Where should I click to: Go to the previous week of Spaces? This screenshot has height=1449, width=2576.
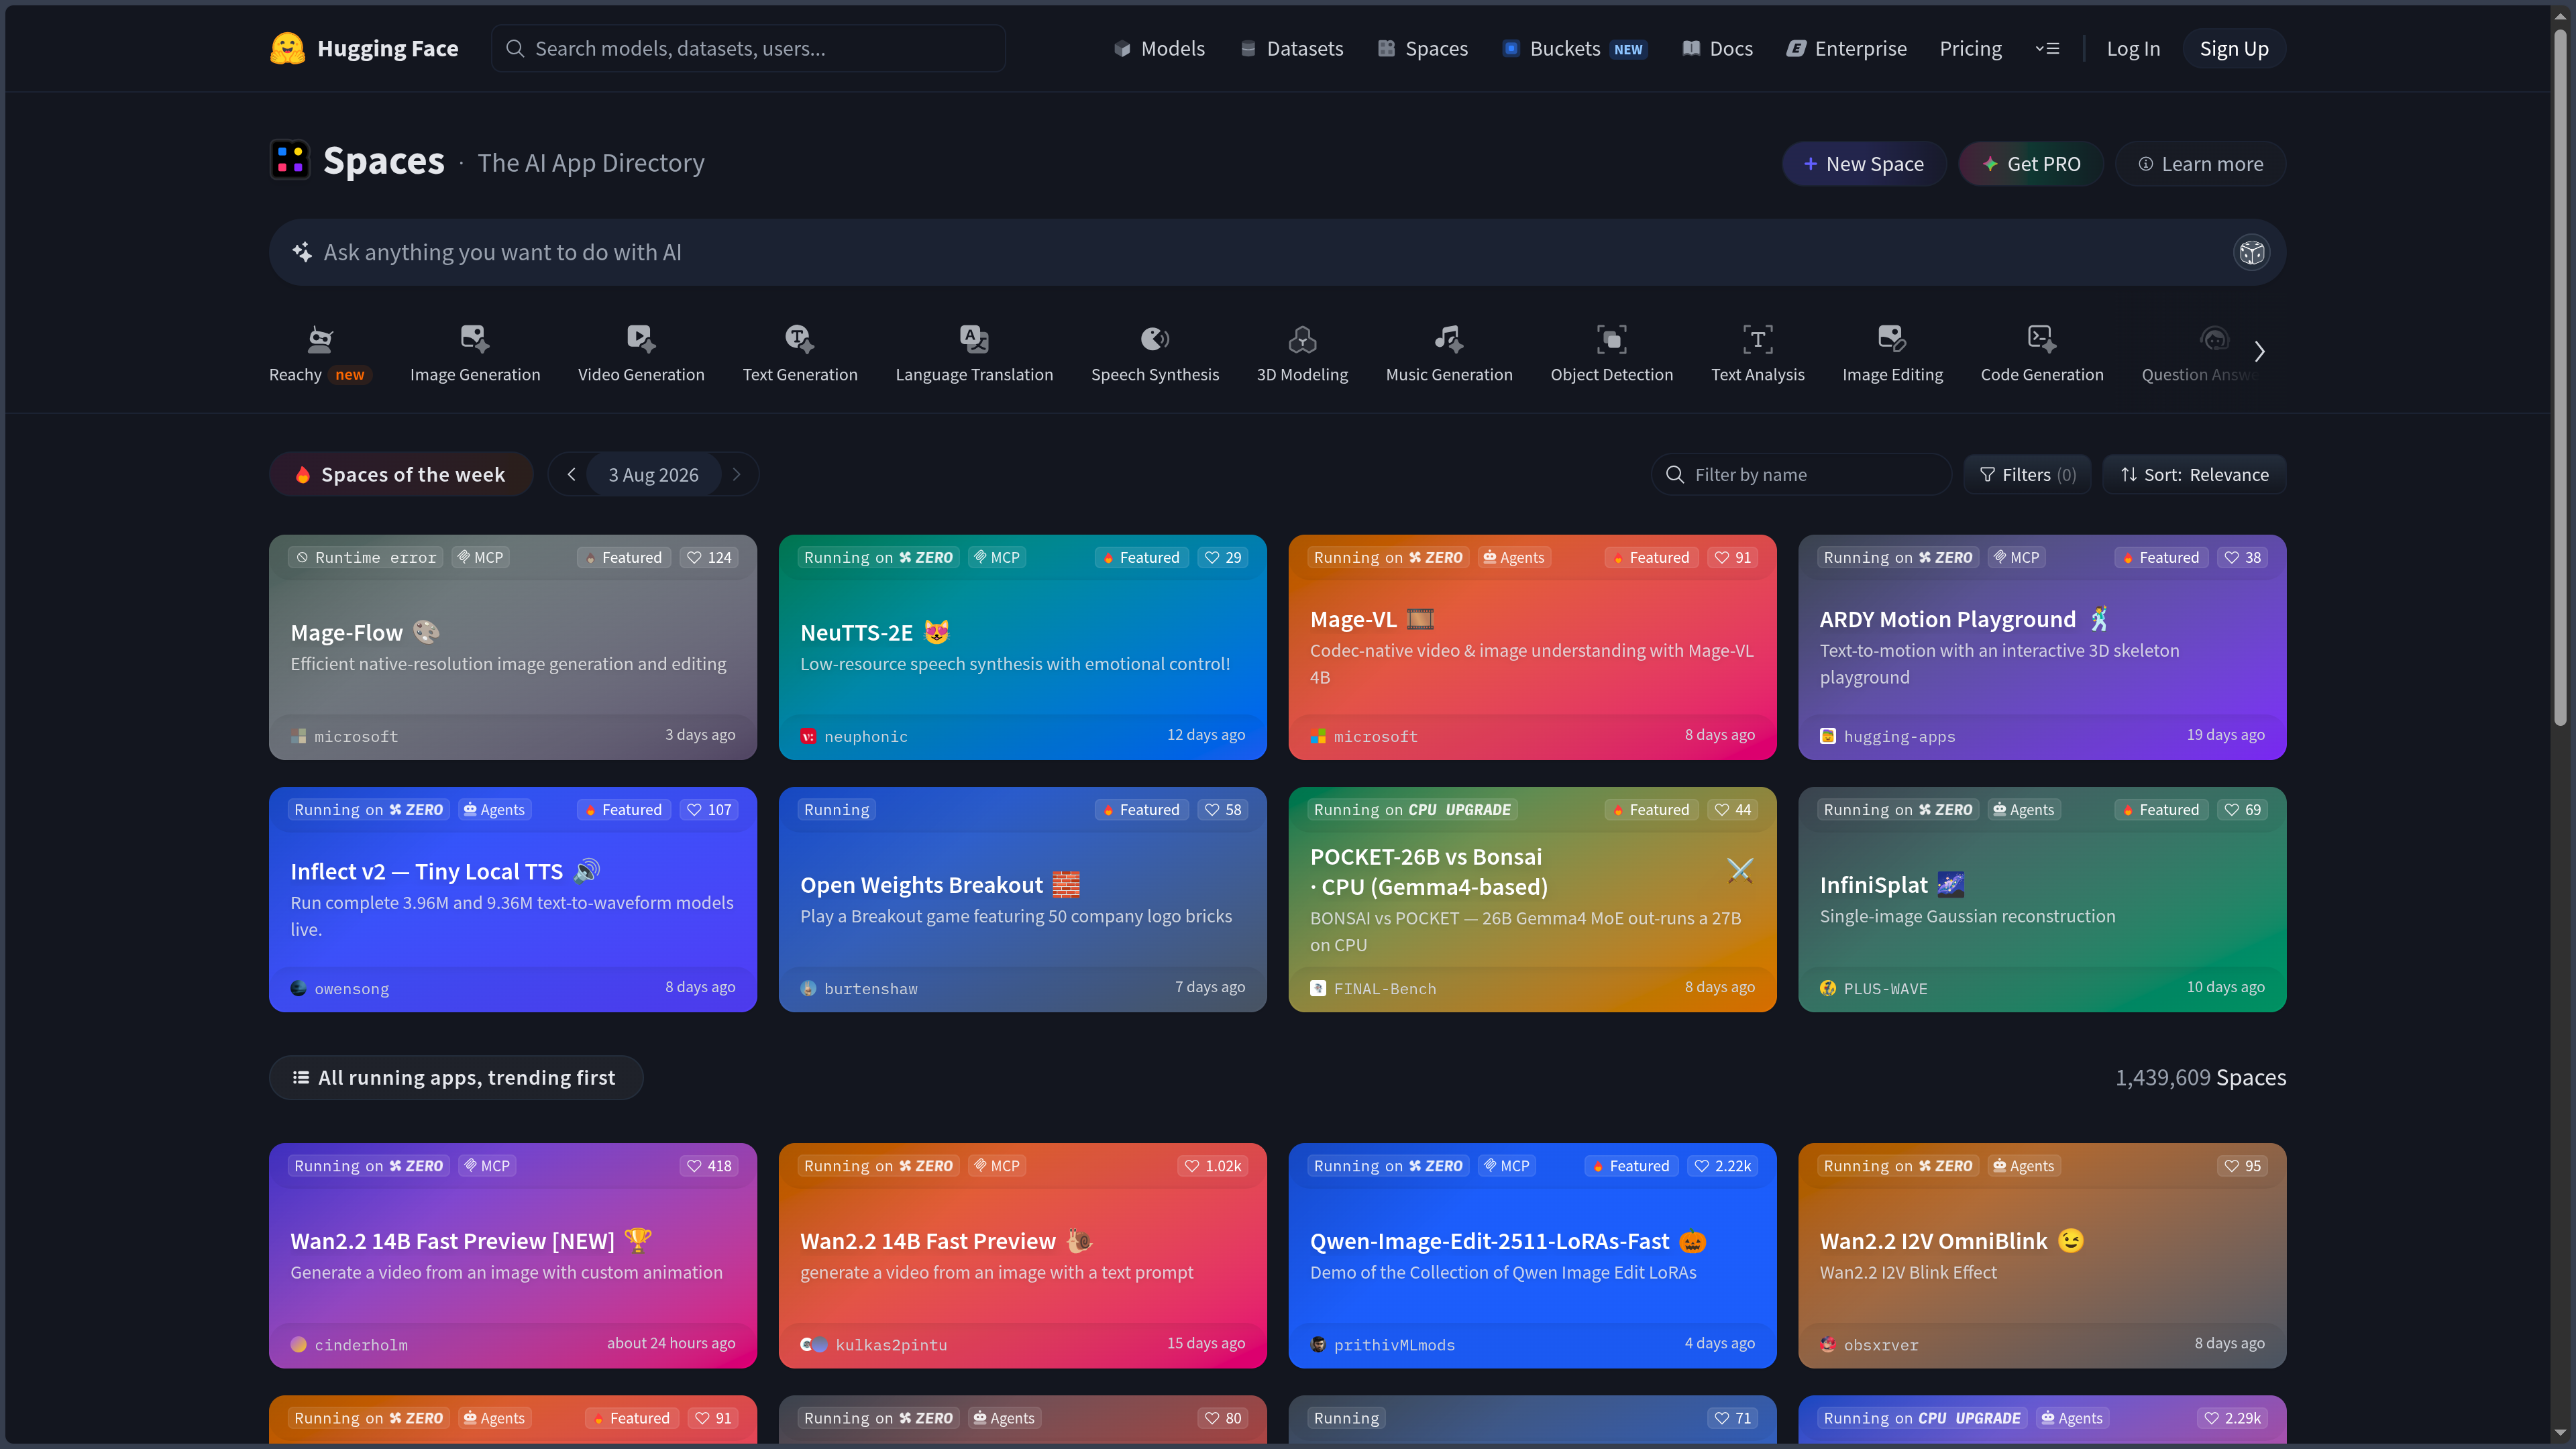coord(571,474)
